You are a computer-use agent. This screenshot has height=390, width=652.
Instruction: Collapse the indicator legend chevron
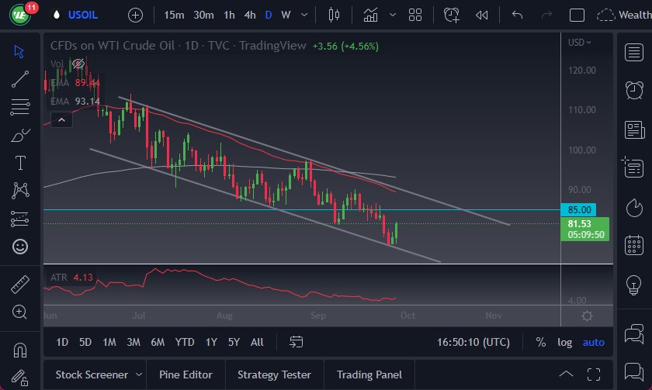click(x=61, y=119)
